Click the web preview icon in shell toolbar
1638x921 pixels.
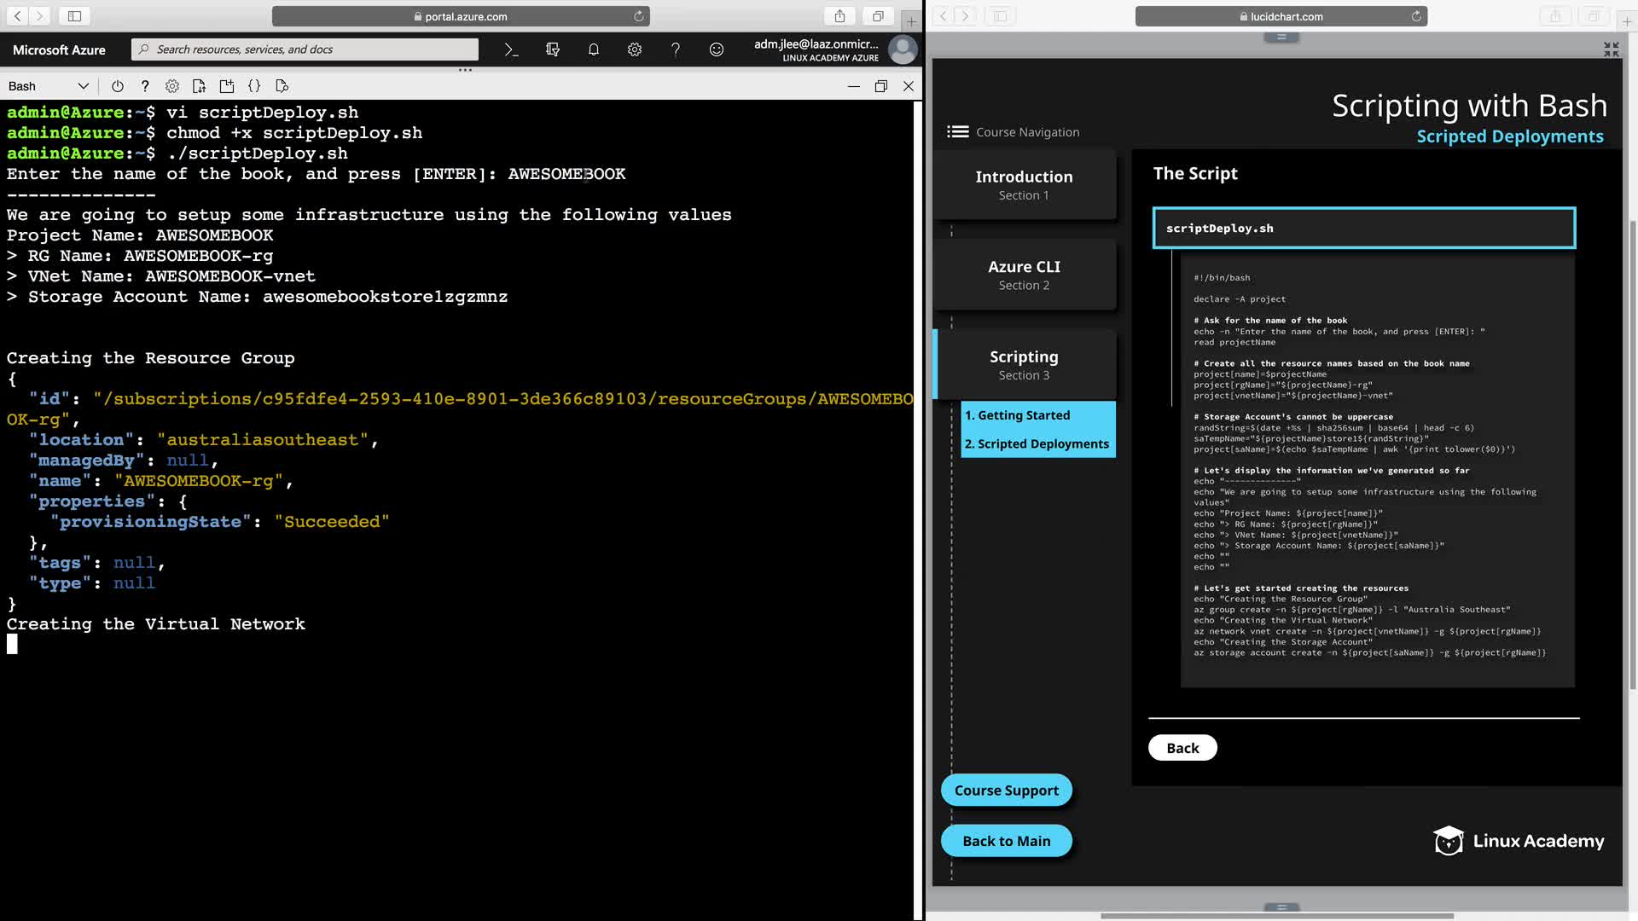coord(282,86)
